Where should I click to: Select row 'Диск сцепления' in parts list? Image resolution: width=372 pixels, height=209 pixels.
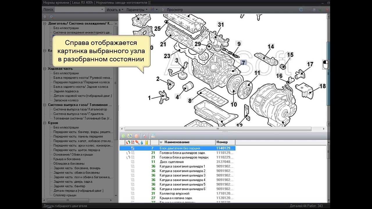pyautogui.click(x=177, y=162)
